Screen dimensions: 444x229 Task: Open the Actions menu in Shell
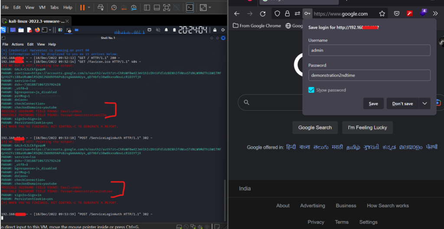[18, 45]
